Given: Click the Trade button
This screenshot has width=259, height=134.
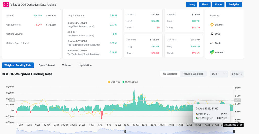Looking at the screenshot, I should tap(218, 4).
